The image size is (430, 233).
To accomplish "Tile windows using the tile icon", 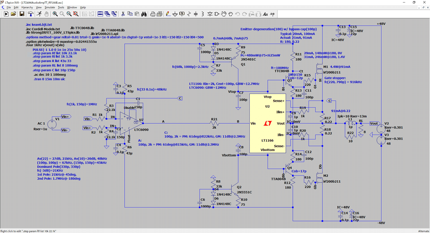I will pyautogui.click(x=100, y=14).
